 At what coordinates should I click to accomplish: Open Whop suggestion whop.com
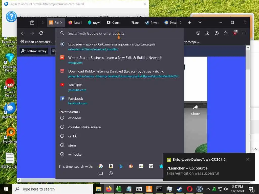click(x=120, y=60)
